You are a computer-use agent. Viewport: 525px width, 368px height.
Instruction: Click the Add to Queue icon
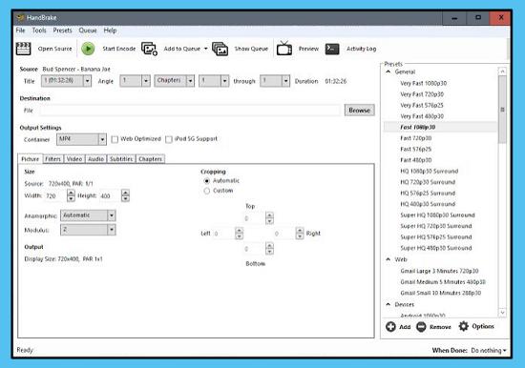point(149,49)
